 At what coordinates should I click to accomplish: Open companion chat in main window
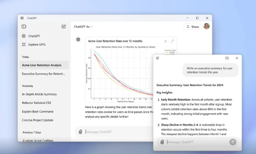[227, 58]
